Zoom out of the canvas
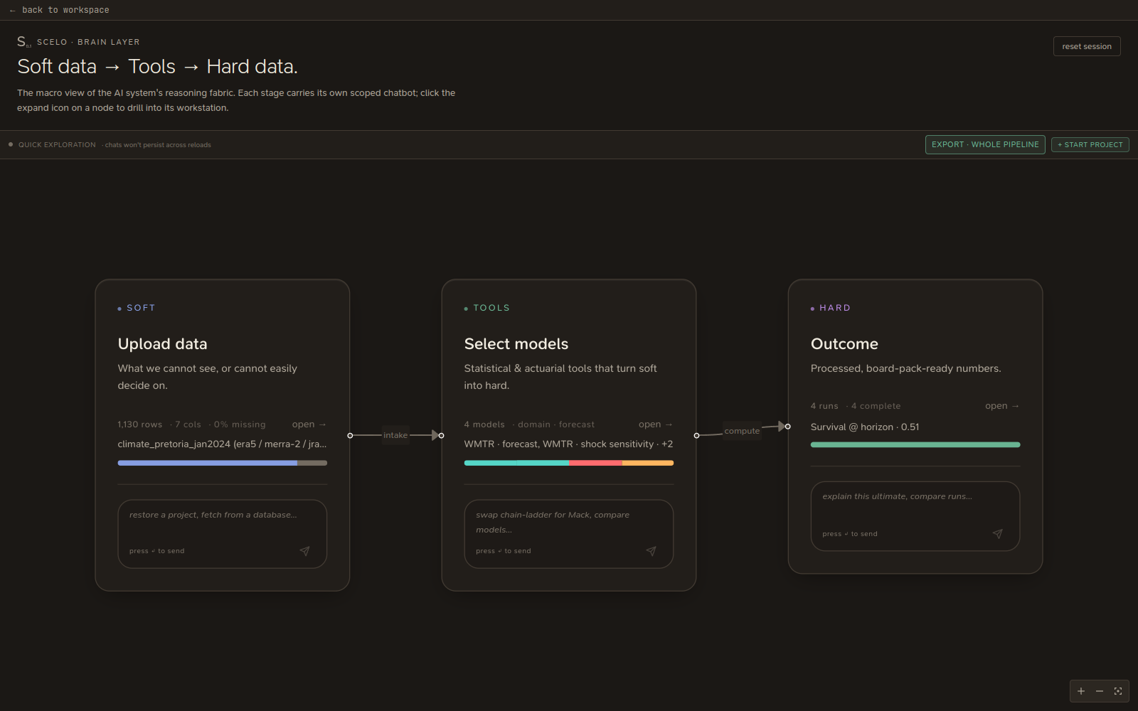 [1100, 691]
